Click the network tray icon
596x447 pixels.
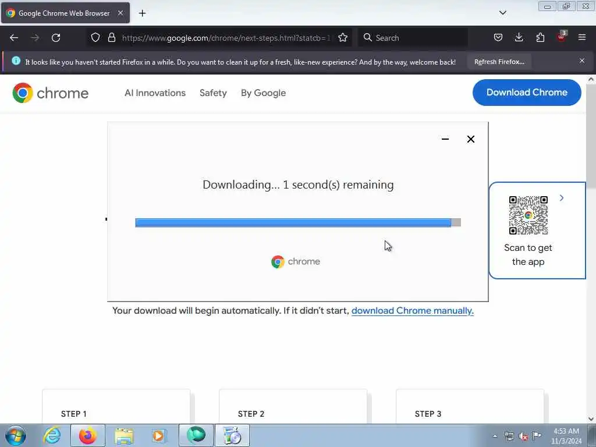click(x=509, y=436)
